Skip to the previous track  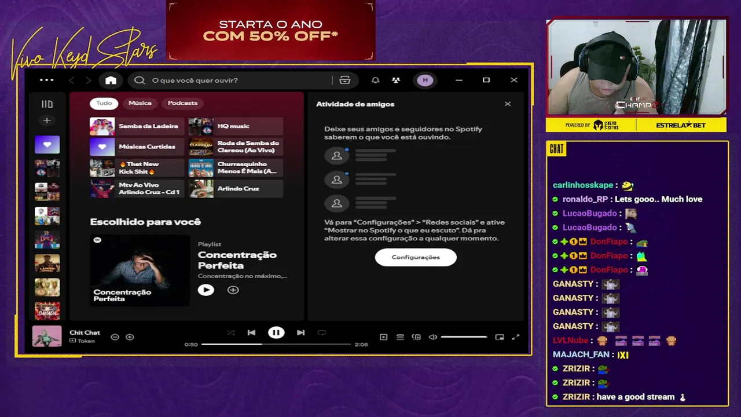pos(251,332)
